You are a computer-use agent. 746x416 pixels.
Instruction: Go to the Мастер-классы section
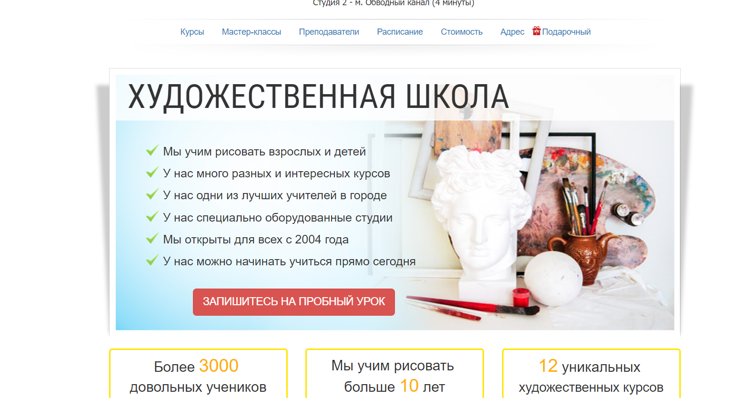click(251, 32)
